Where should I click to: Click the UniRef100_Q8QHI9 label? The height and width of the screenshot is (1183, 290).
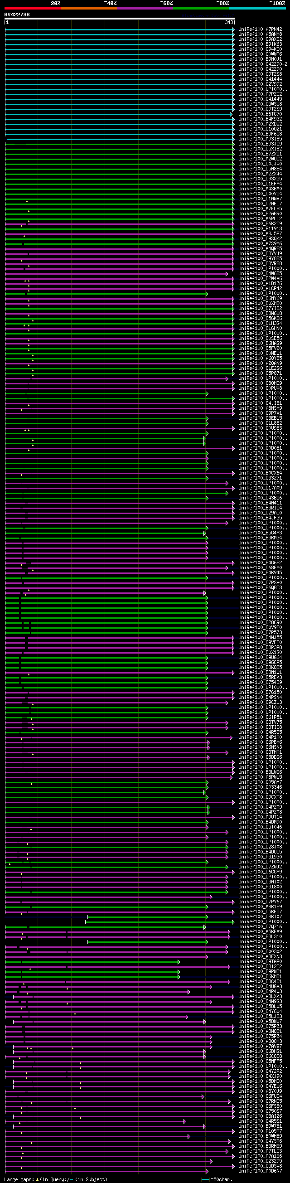click(x=260, y=383)
